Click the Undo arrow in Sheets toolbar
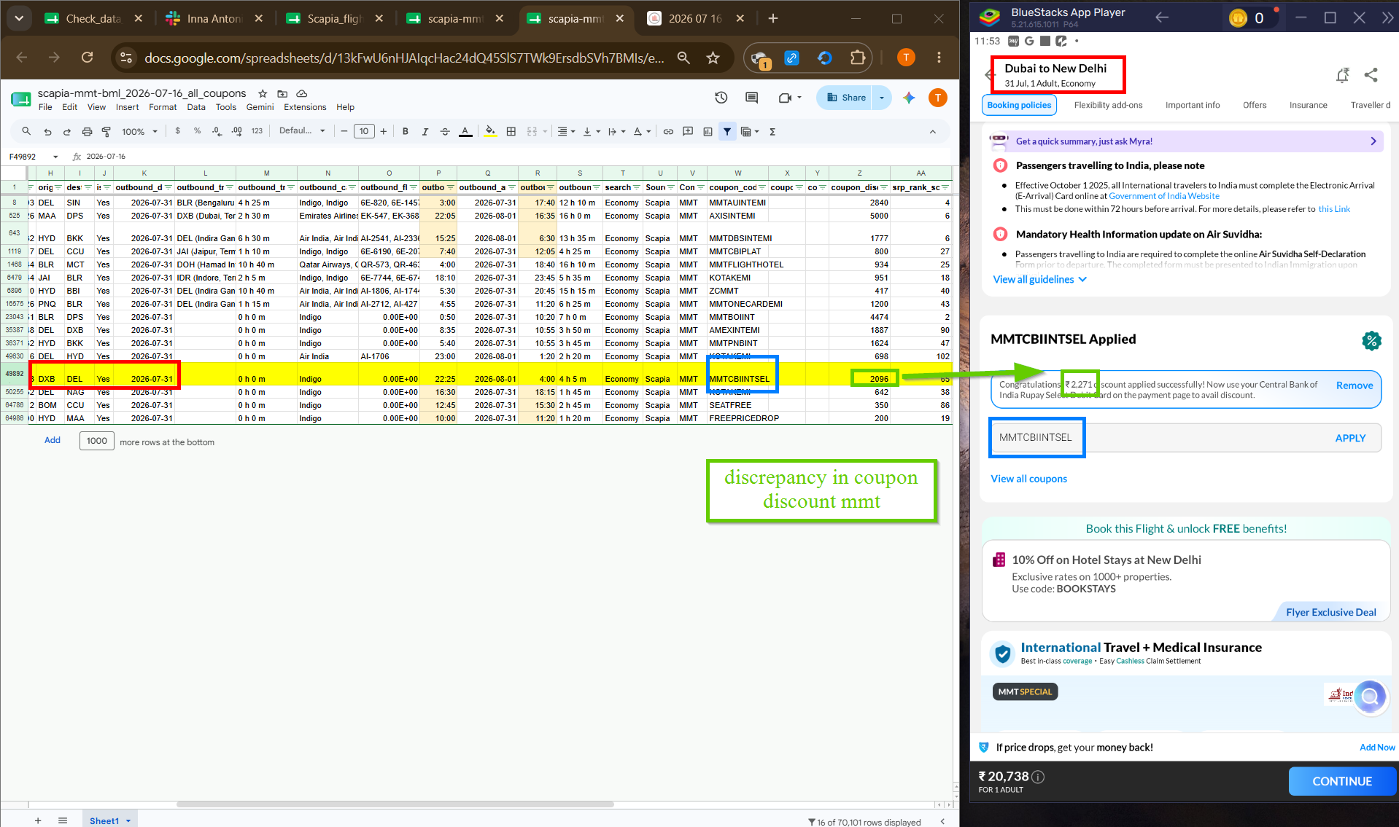This screenshot has height=827, width=1399. (x=47, y=131)
